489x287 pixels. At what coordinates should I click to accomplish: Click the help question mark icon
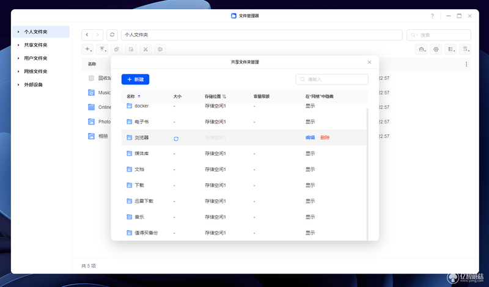tap(432, 16)
